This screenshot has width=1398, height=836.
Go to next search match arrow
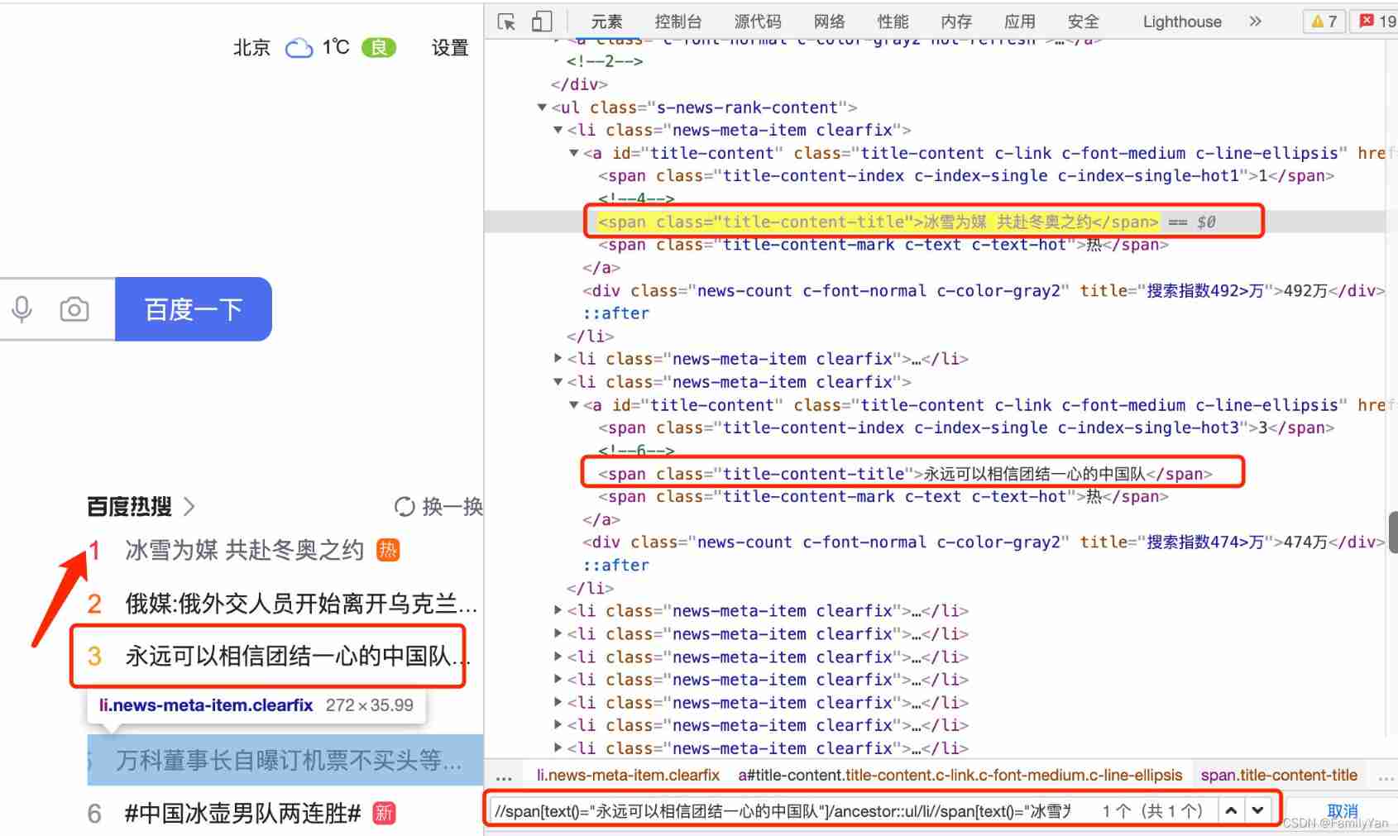pos(1257,810)
